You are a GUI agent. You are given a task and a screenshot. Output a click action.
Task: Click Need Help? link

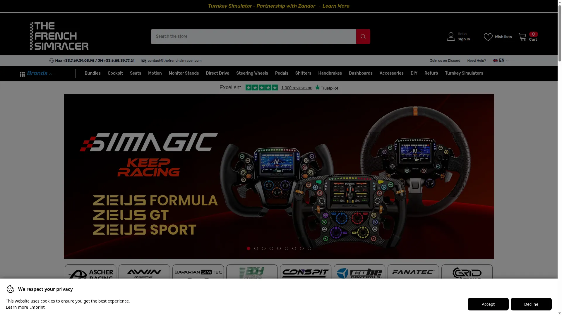tap(476, 61)
